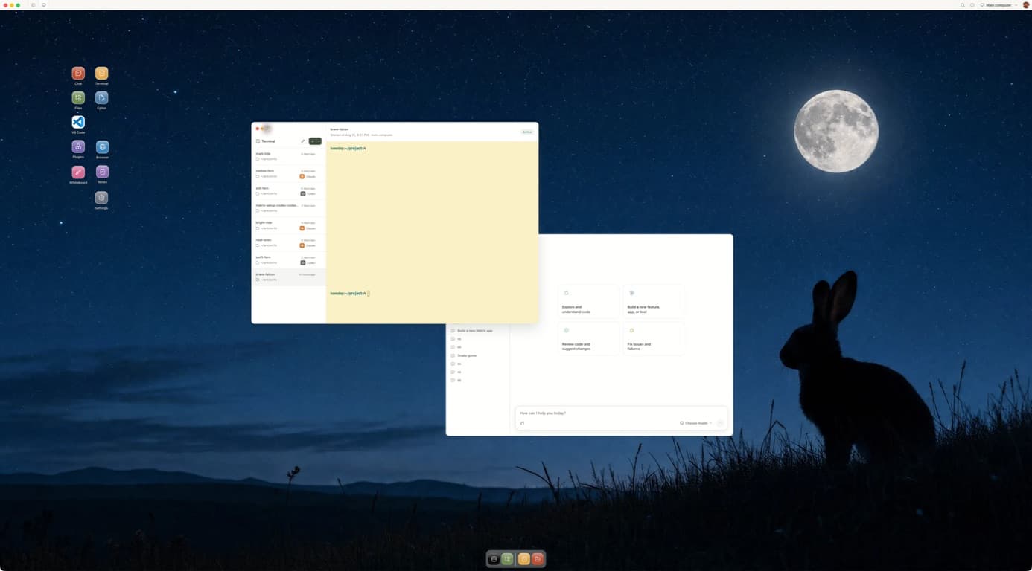This screenshot has height=571, width=1032.
Task: Click the pencil edit icon in Terminal sidebar
Action: click(303, 141)
